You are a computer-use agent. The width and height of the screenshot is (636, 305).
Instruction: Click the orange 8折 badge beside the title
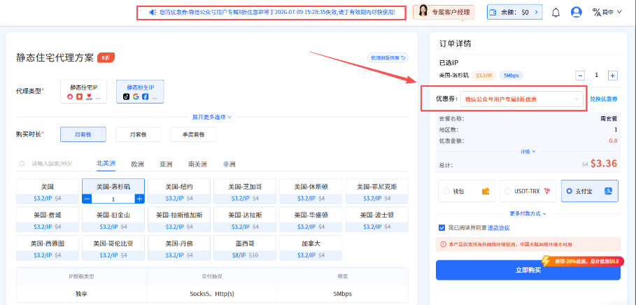click(x=106, y=57)
